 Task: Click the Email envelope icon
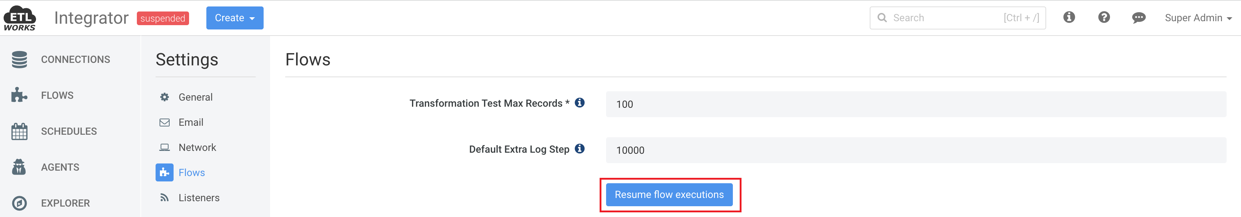(x=164, y=123)
